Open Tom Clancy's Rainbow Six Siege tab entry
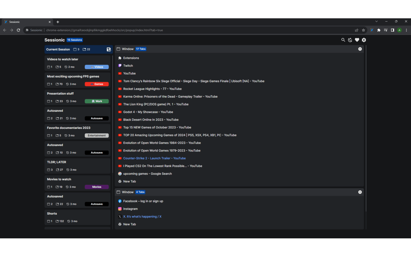Screen dimensions: 411x257 [x=194, y=81]
